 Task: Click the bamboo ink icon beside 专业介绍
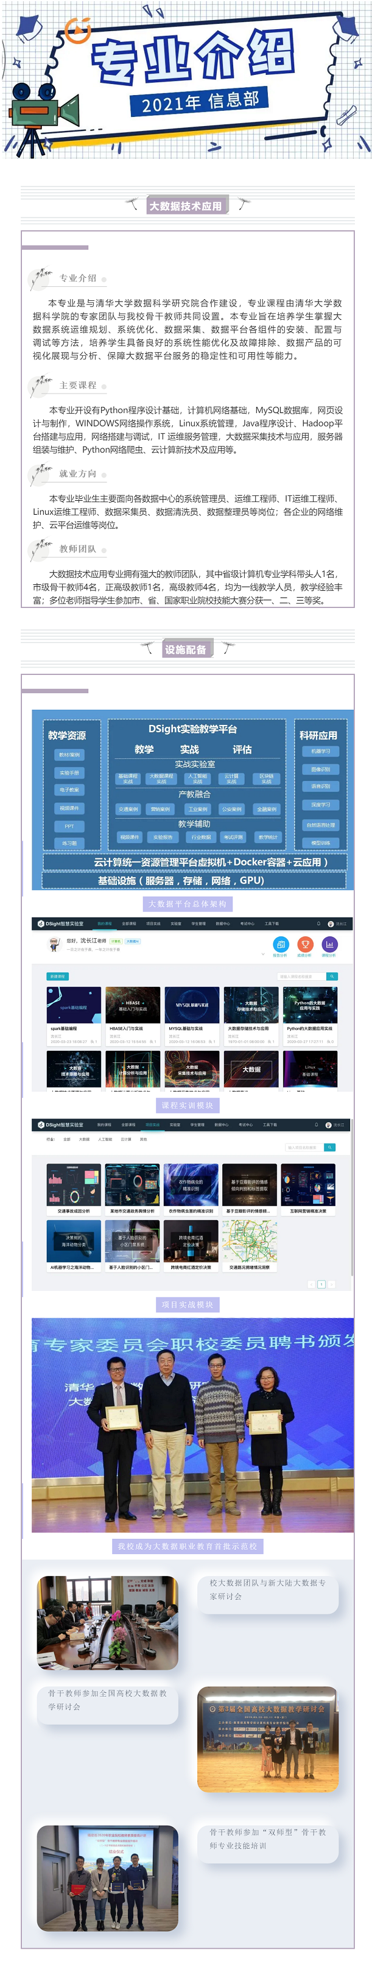pyautogui.click(x=40, y=279)
